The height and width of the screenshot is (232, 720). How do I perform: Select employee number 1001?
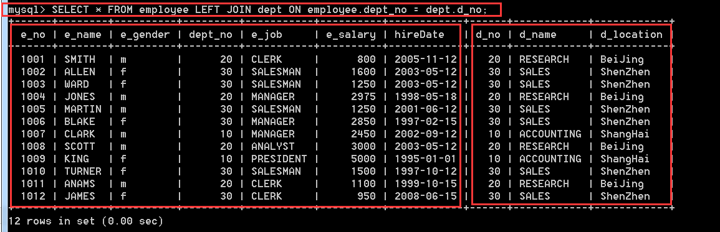click(x=33, y=59)
